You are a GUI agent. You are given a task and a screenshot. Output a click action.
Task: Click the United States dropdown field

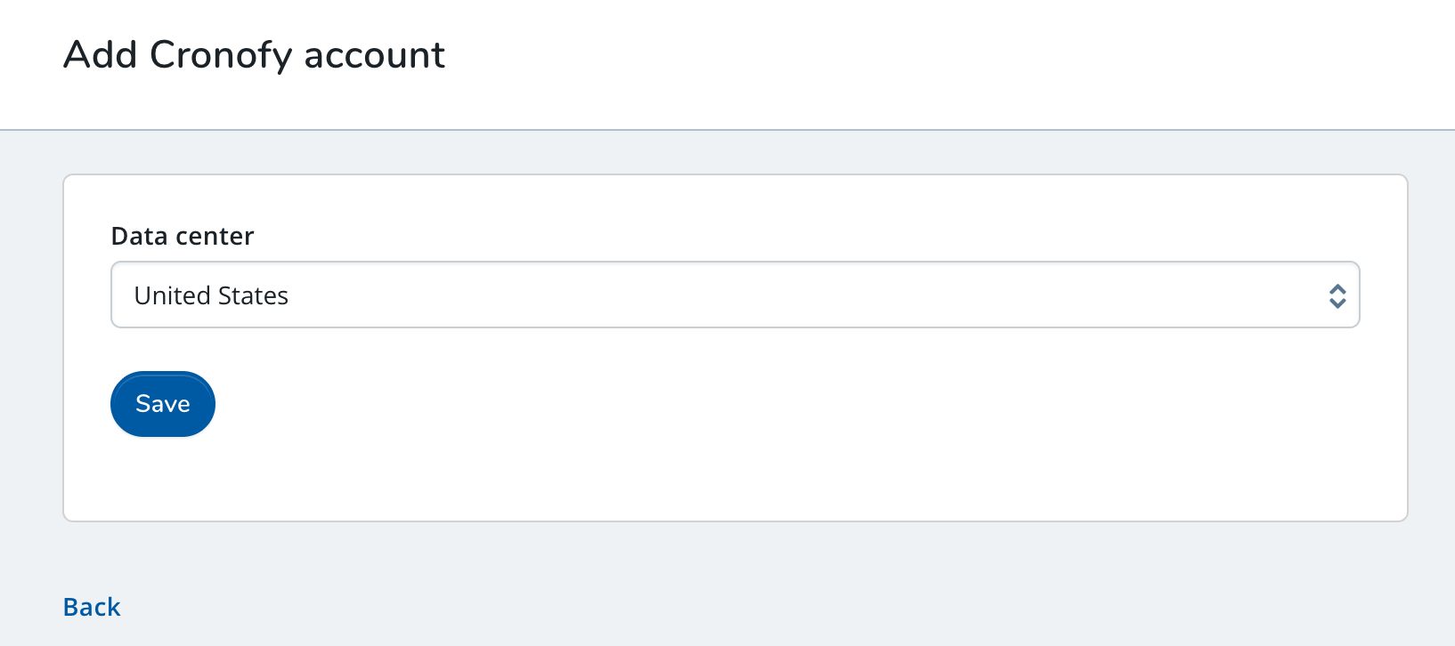click(x=735, y=295)
